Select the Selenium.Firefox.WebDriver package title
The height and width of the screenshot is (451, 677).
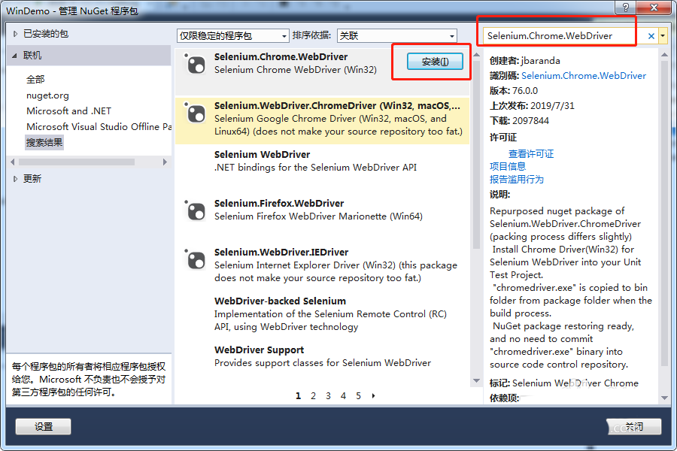tap(279, 203)
